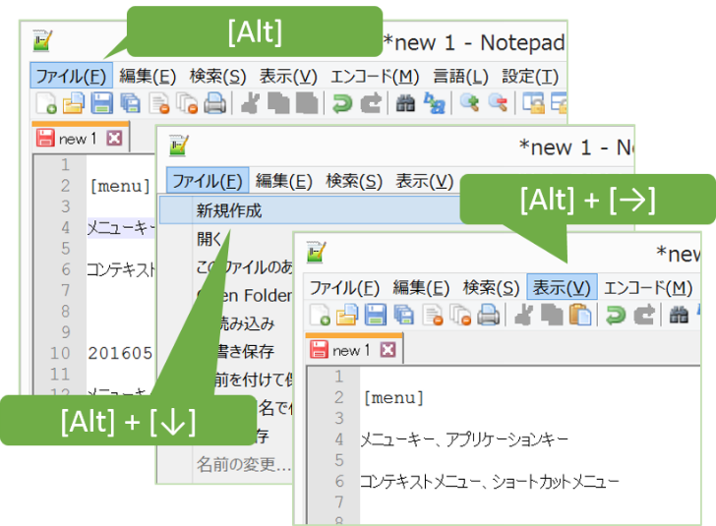Open the 設定(T) menu in the back window
716x526 pixels.
click(x=530, y=76)
